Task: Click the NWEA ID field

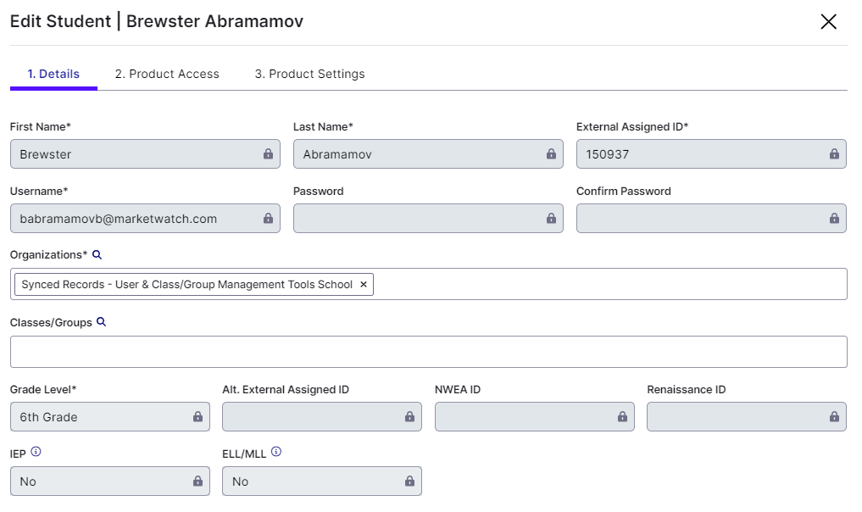Action: 526,417
